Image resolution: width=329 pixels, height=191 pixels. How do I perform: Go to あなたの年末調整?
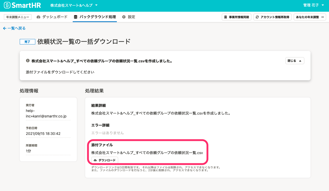coord(310,17)
